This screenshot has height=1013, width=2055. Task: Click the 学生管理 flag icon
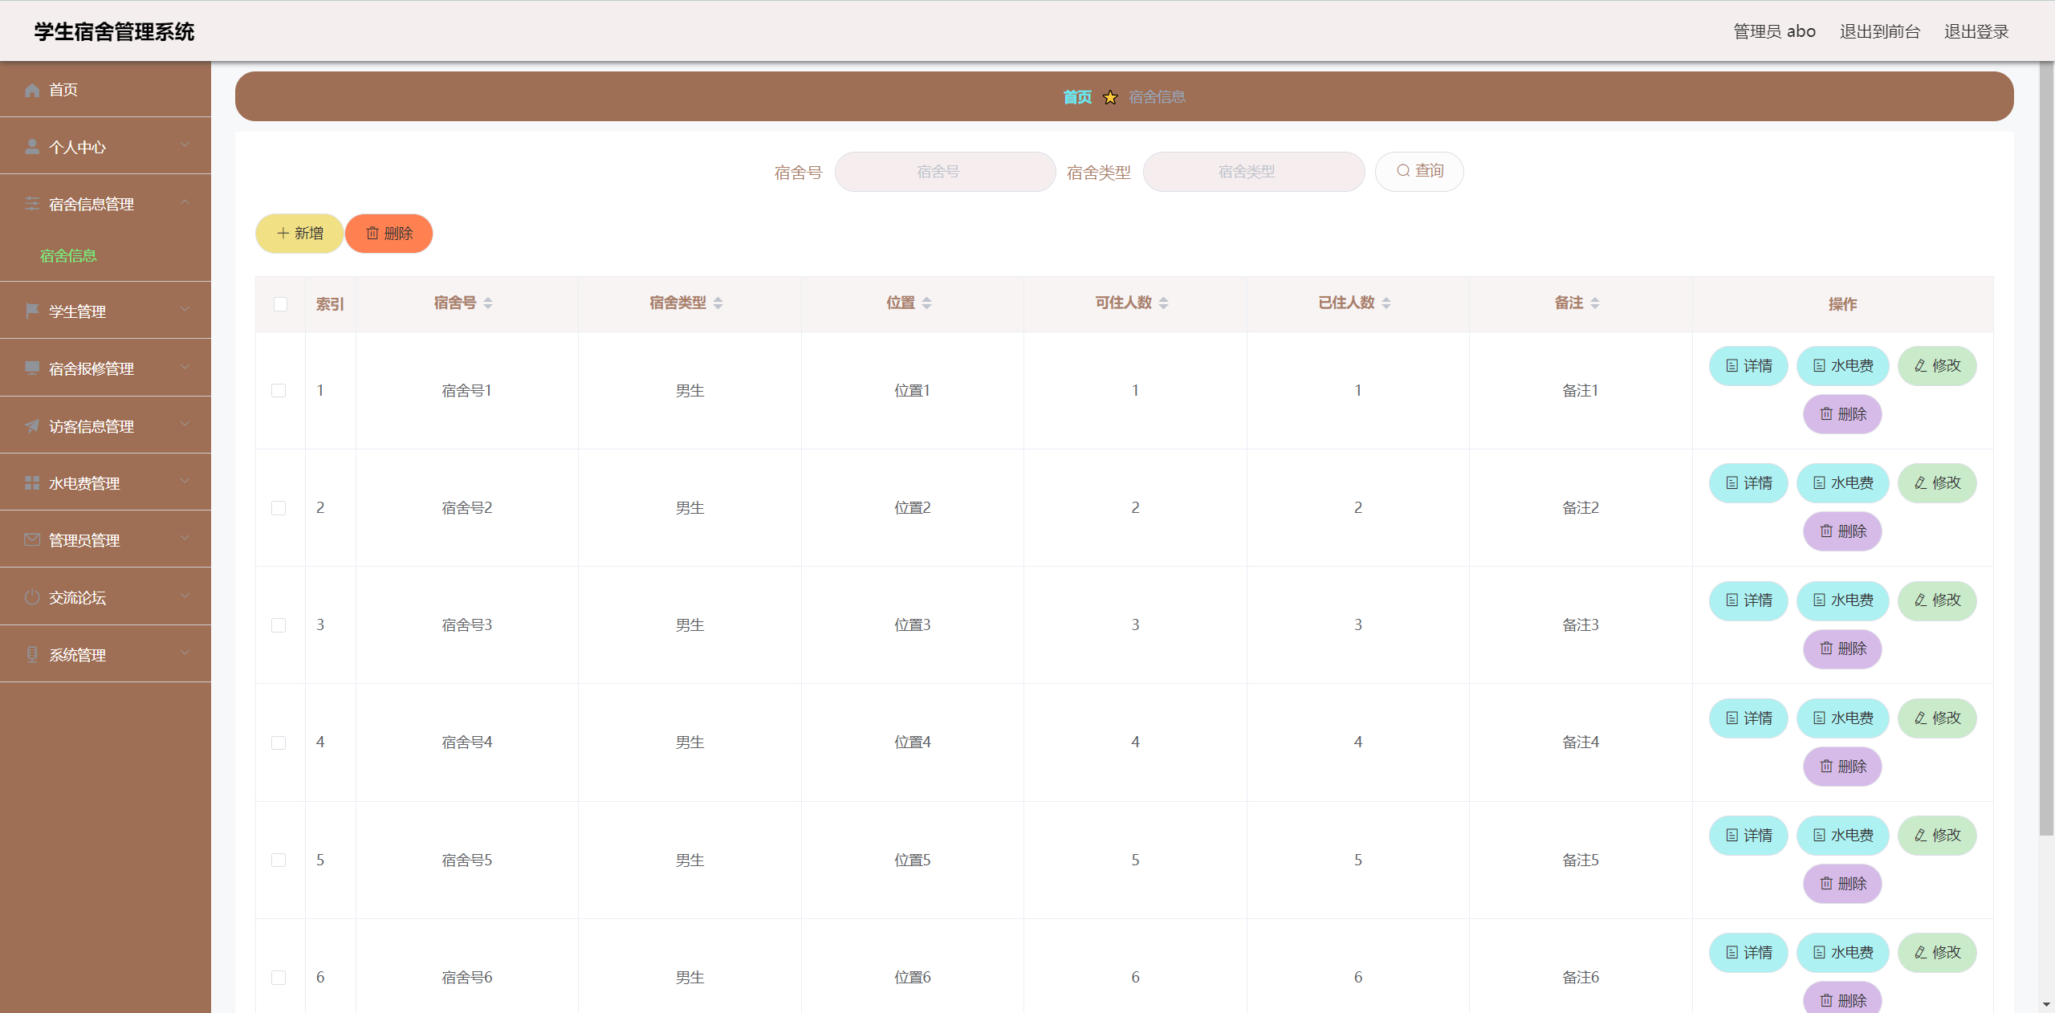[31, 311]
